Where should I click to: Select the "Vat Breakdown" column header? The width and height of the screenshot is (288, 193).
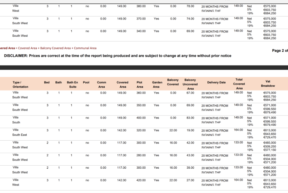point(268,83)
